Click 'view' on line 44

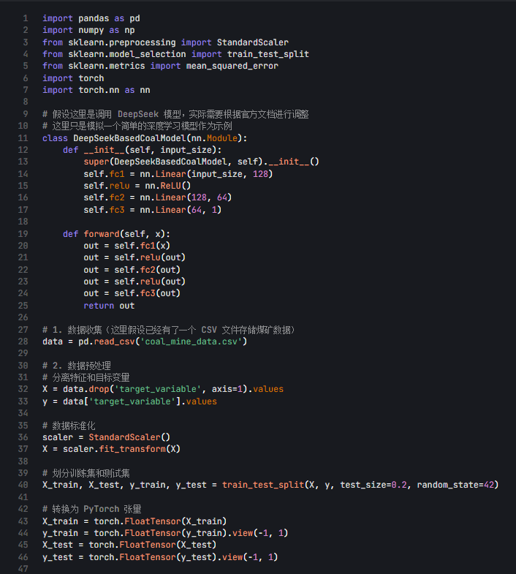243,533
